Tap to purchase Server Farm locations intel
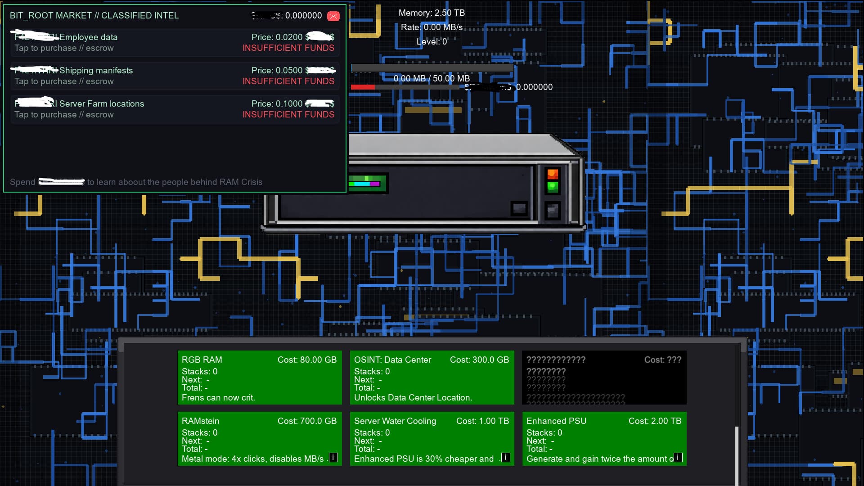864x486 pixels. coord(175,109)
